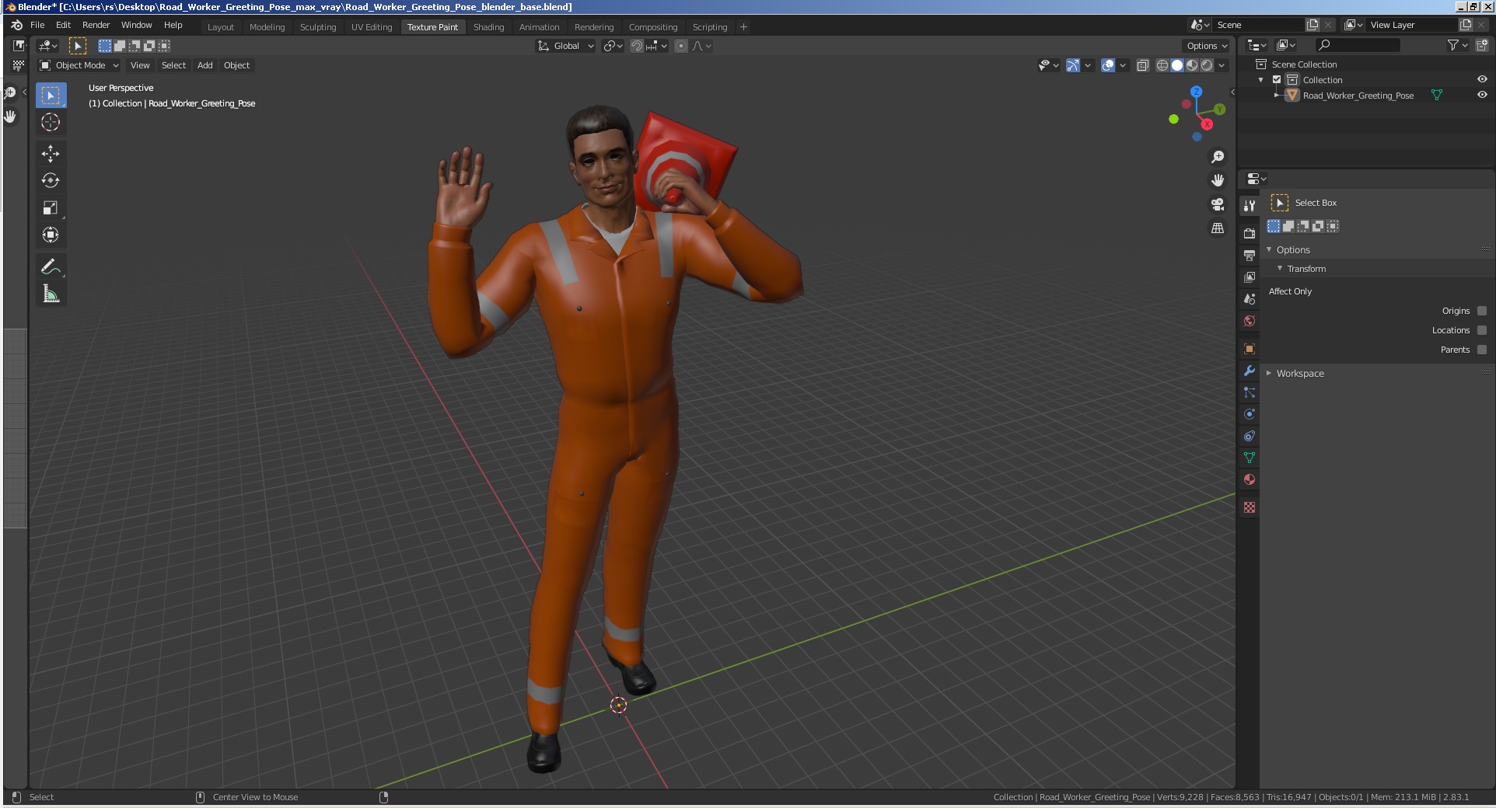Open Modifier properties tab
This screenshot has width=1496, height=808.
pos(1250,371)
